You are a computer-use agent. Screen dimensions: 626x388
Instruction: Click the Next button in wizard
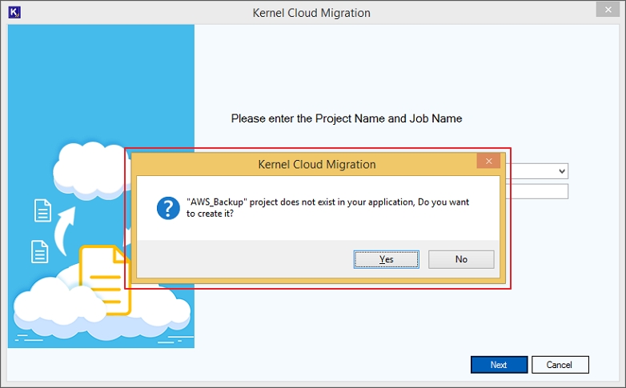pyautogui.click(x=499, y=365)
